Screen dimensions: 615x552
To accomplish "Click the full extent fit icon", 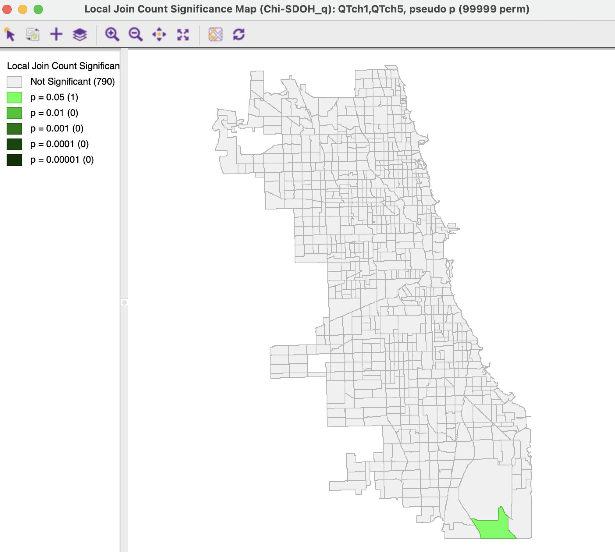I will coord(183,34).
